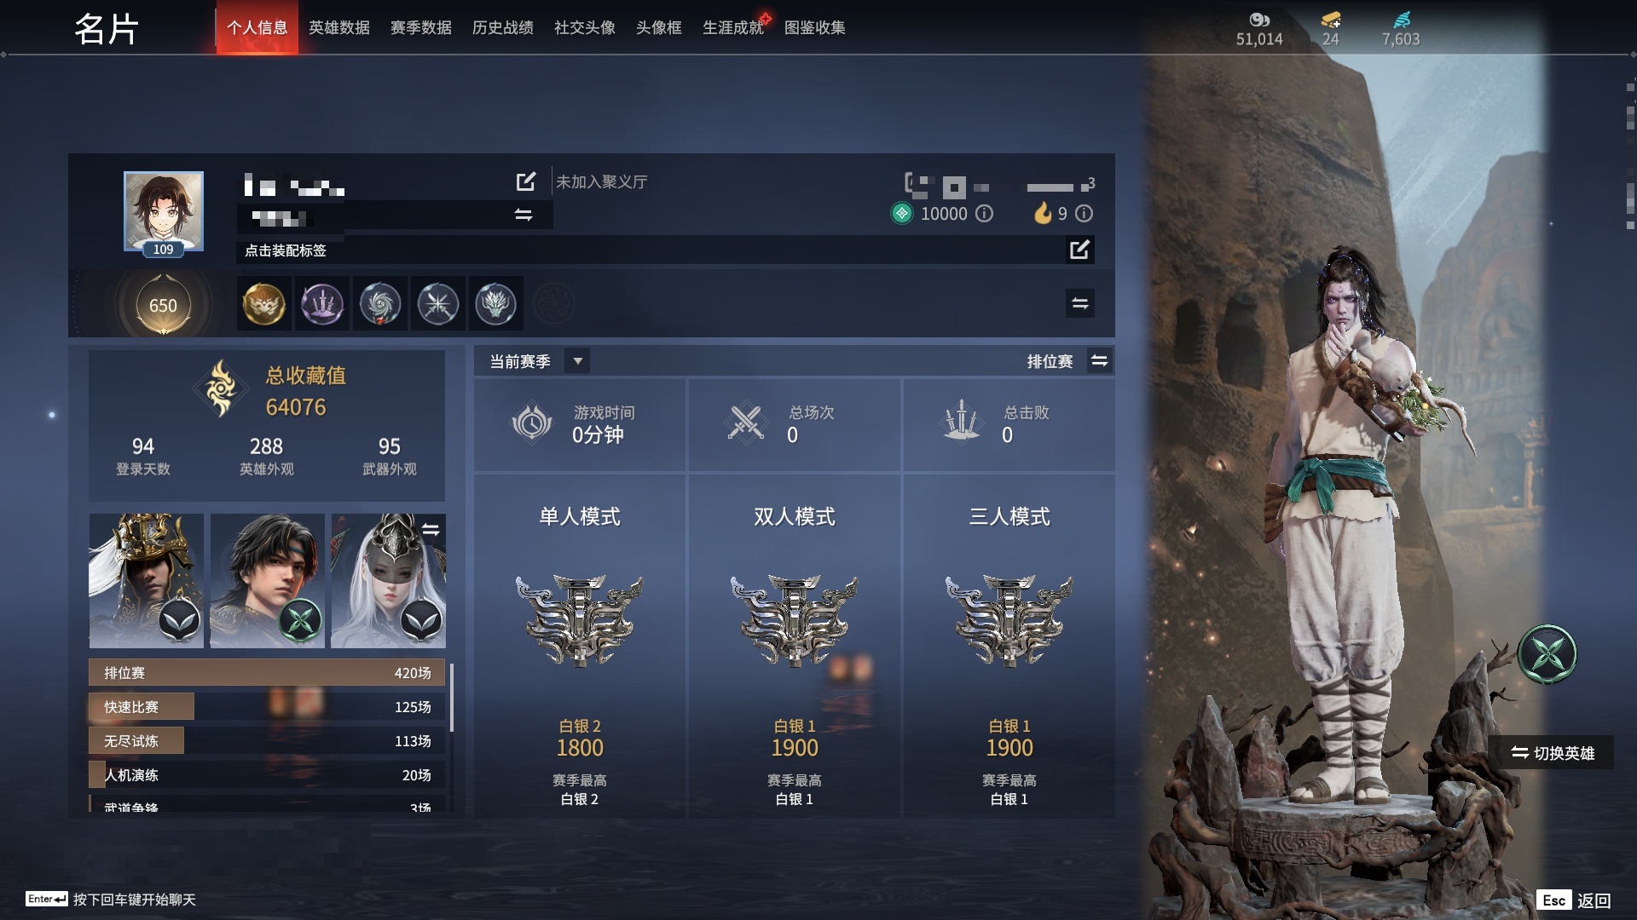Click the edit name icon beside player name
The height and width of the screenshot is (920, 1637).
pos(526,181)
